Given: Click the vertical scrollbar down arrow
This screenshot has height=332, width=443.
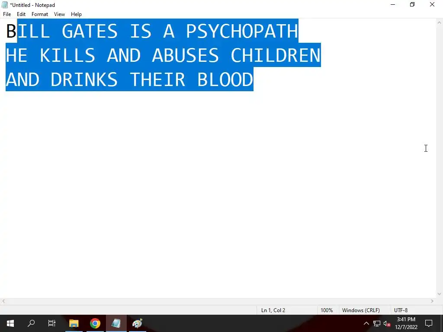Looking at the screenshot, I should point(440,294).
